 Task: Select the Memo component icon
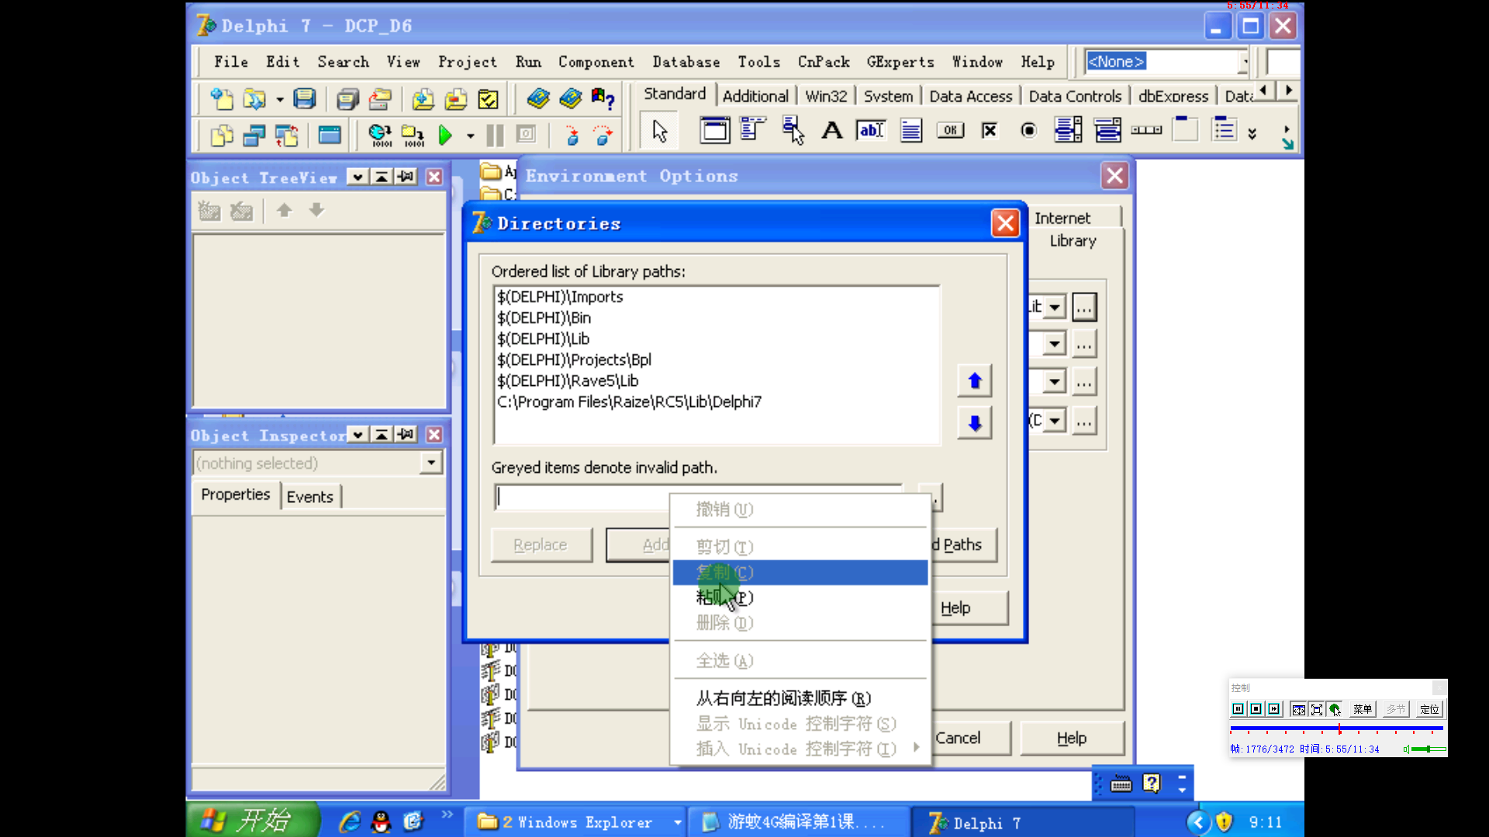[x=911, y=130]
